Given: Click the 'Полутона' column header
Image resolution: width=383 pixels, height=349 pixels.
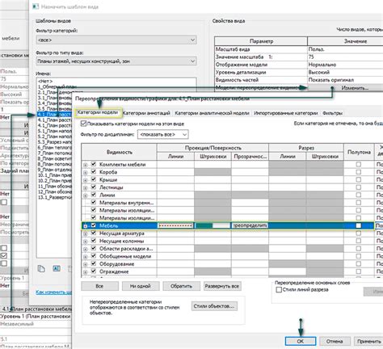Looking at the screenshot, I should pos(358,152).
